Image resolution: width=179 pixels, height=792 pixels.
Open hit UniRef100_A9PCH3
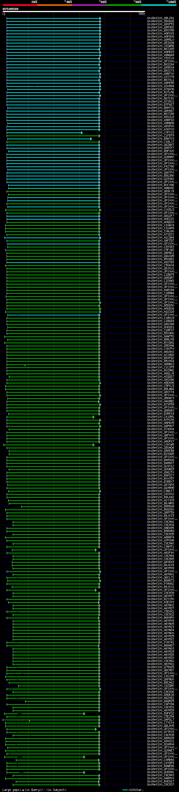click(x=161, y=33)
